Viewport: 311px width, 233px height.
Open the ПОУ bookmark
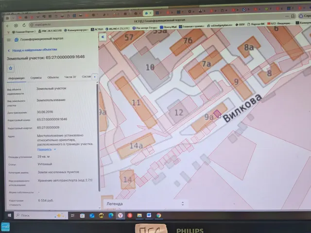240,24
